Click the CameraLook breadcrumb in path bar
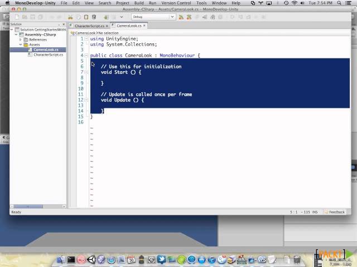357x267 pixels. tap(85, 33)
